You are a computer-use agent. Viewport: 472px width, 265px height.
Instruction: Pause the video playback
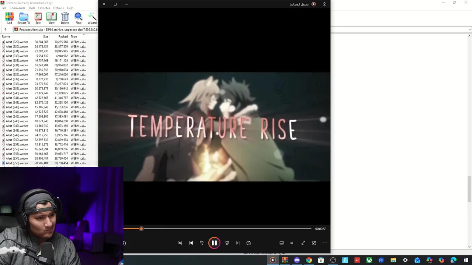coord(214,243)
